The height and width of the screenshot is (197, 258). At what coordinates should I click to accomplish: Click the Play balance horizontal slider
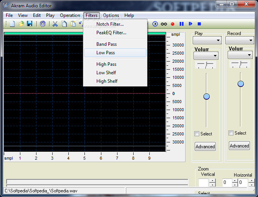pos(205,65)
